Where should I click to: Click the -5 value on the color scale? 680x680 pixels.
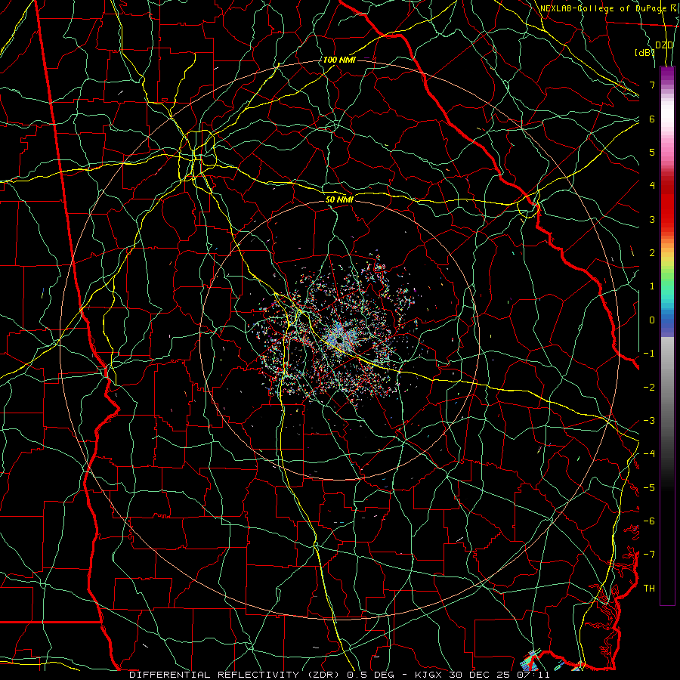(649, 488)
